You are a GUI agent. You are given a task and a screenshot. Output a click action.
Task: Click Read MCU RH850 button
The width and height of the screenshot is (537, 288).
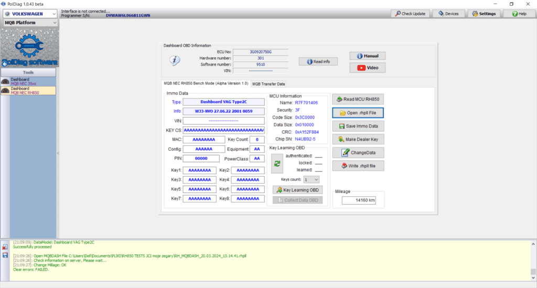tap(358, 99)
